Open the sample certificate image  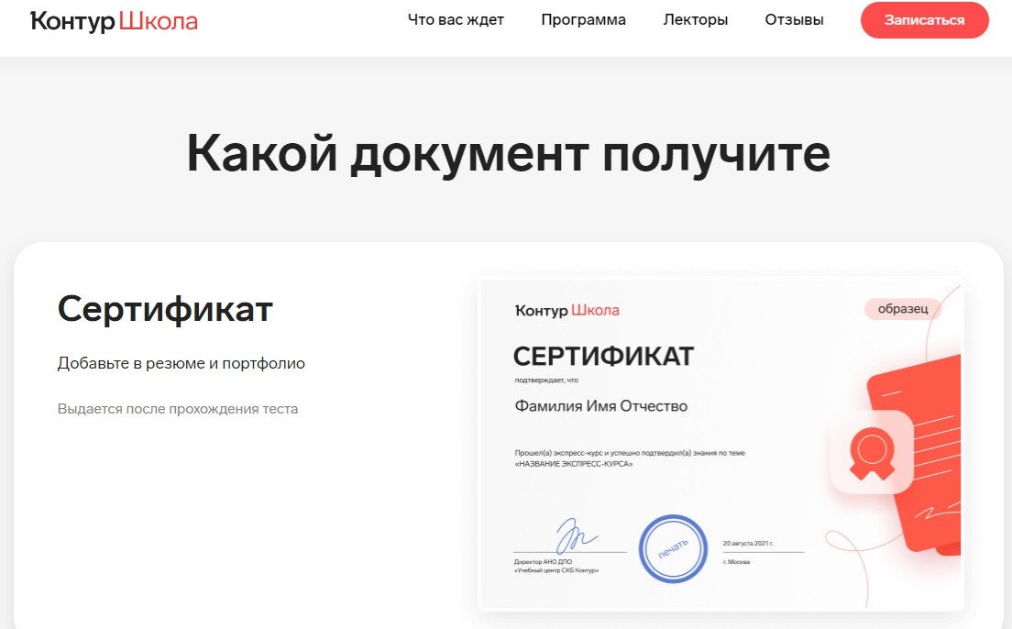tap(720, 445)
